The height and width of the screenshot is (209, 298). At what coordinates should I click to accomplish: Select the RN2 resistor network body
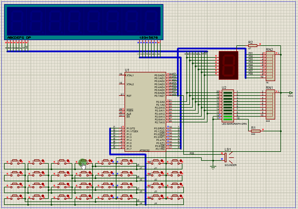(270, 66)
